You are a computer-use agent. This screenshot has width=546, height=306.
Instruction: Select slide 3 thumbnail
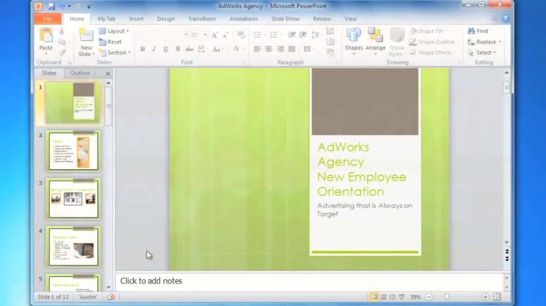(73, 199)
